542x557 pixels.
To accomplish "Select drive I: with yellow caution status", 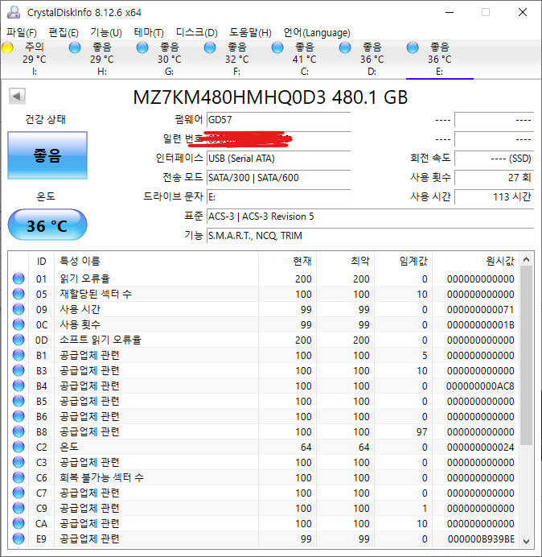I will (35, 59).
